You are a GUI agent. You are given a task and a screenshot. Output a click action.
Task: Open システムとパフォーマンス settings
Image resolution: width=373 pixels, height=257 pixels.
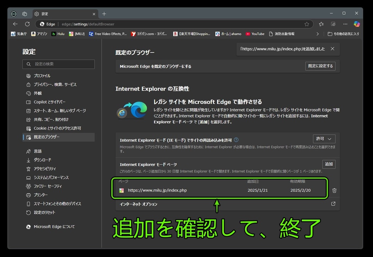point(59,178)
